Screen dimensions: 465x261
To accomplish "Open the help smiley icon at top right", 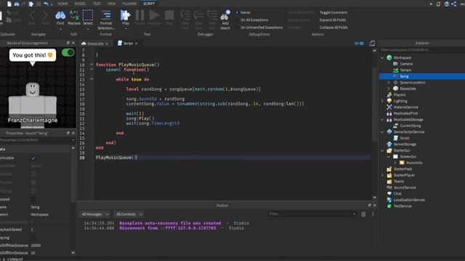I will coord(447,4).
